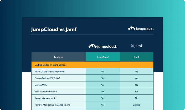
Task: Select the Features column header
Action: pos(59,57)
